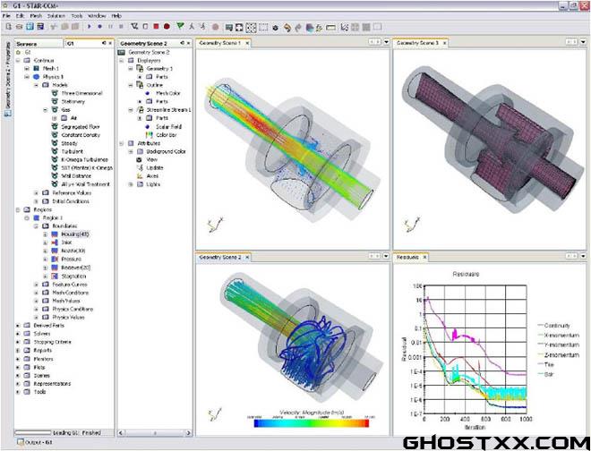Viewport: 591px width, 451px height.
Task: Click the green triangle initialize solution icon
Action: pyautogui.click(x=181, y=26)
